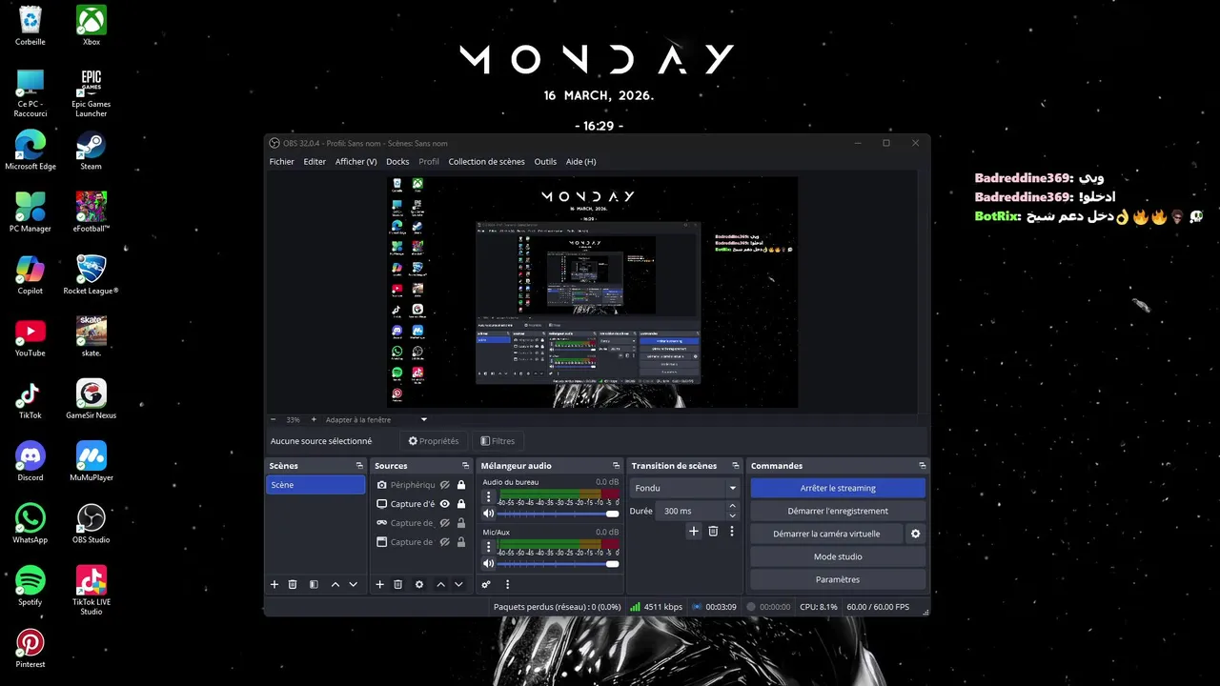Viewport: 1220px width, 686px height.
Task: Open the Mic/Aux options three-dot button
Action: click(x=489, y=547)
